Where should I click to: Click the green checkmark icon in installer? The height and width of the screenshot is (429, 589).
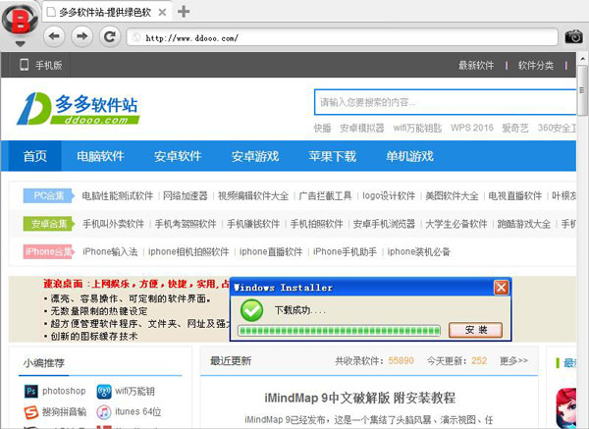[x=251, y=310]
